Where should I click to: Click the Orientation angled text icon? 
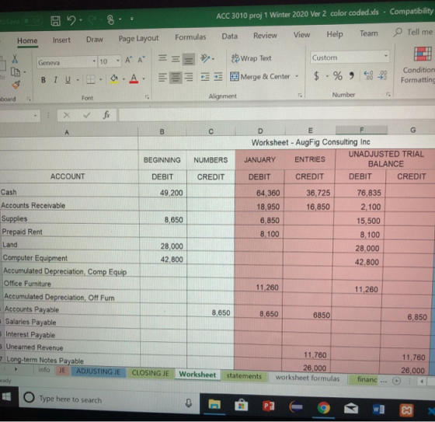pyautogui.click(x=206, y=58)
